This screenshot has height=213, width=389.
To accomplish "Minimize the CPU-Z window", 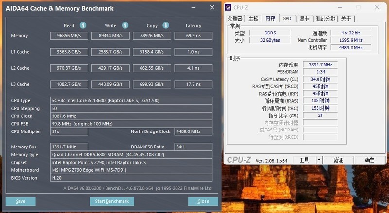I will point(341,8).
